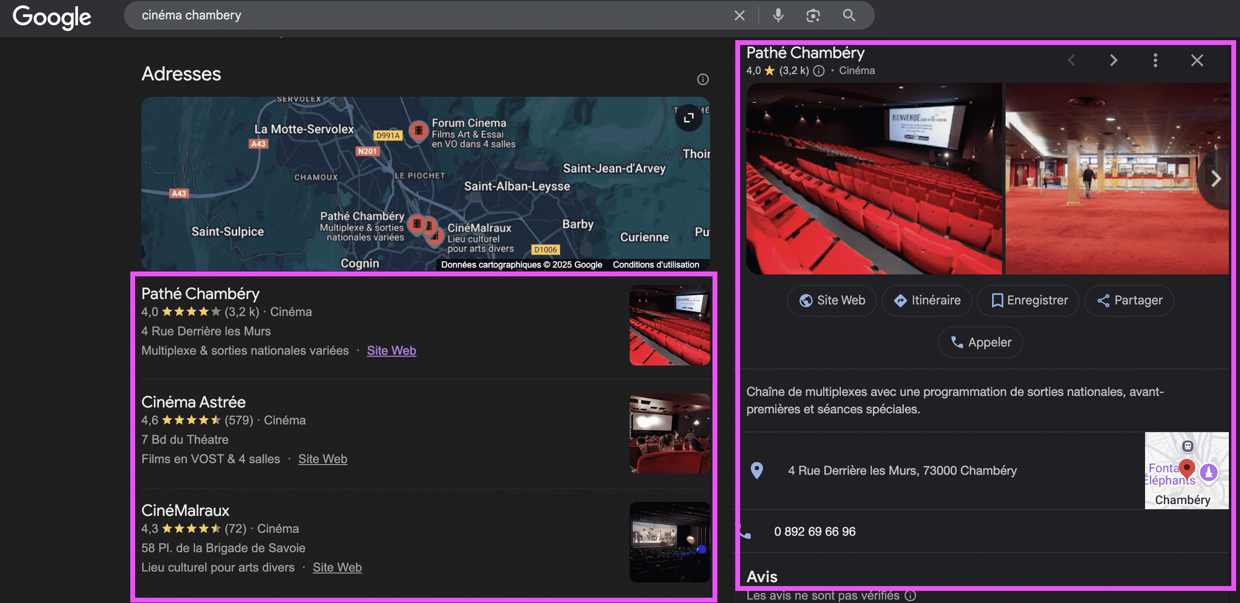The width and height of the screenshot is (1240, 603).
Task: Click address 4 Rue Derrière les Murs, 73000 Chambéry
Action: 902,470
